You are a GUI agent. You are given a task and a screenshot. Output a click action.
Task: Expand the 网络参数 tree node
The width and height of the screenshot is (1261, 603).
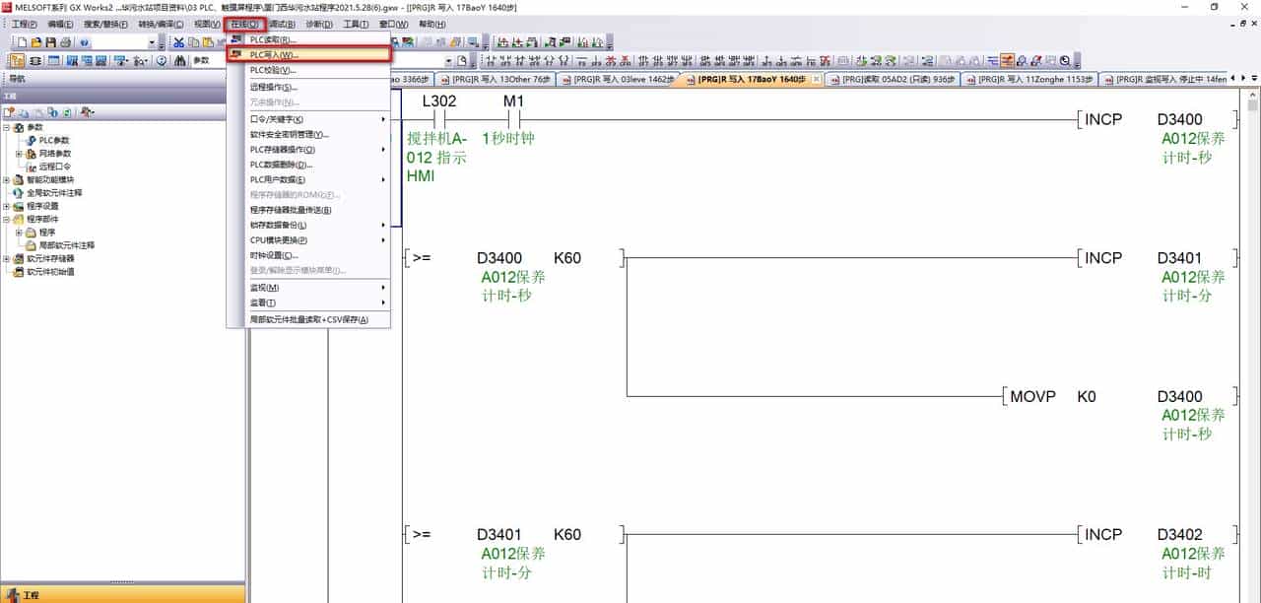(19, 154)
